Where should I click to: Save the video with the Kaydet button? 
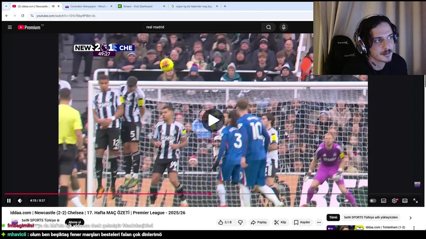302,222
